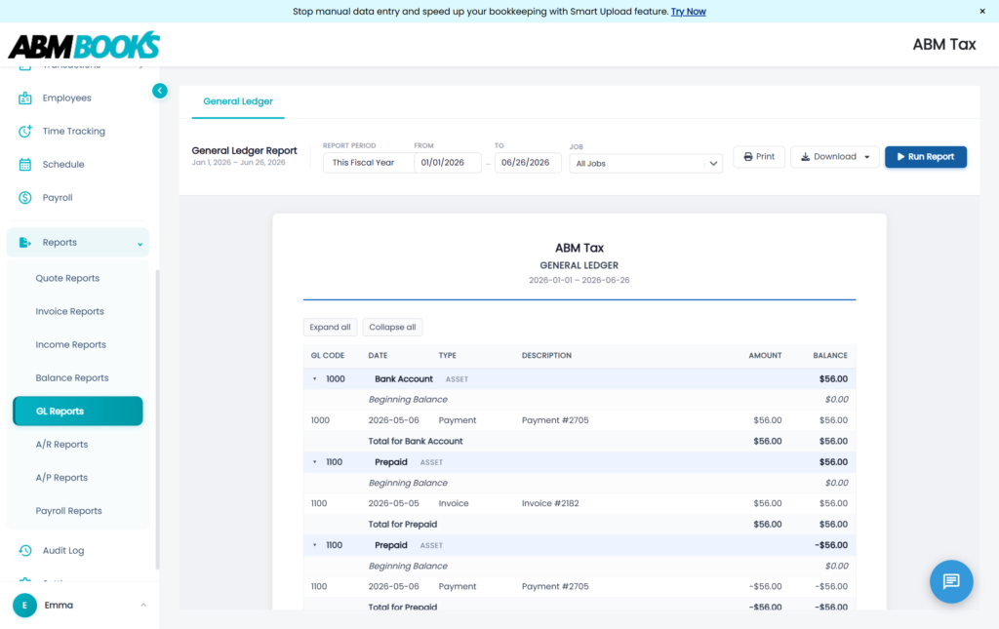Select Income Reports
The width and height of the screenshot is (999, 629).
coord(70,344)
